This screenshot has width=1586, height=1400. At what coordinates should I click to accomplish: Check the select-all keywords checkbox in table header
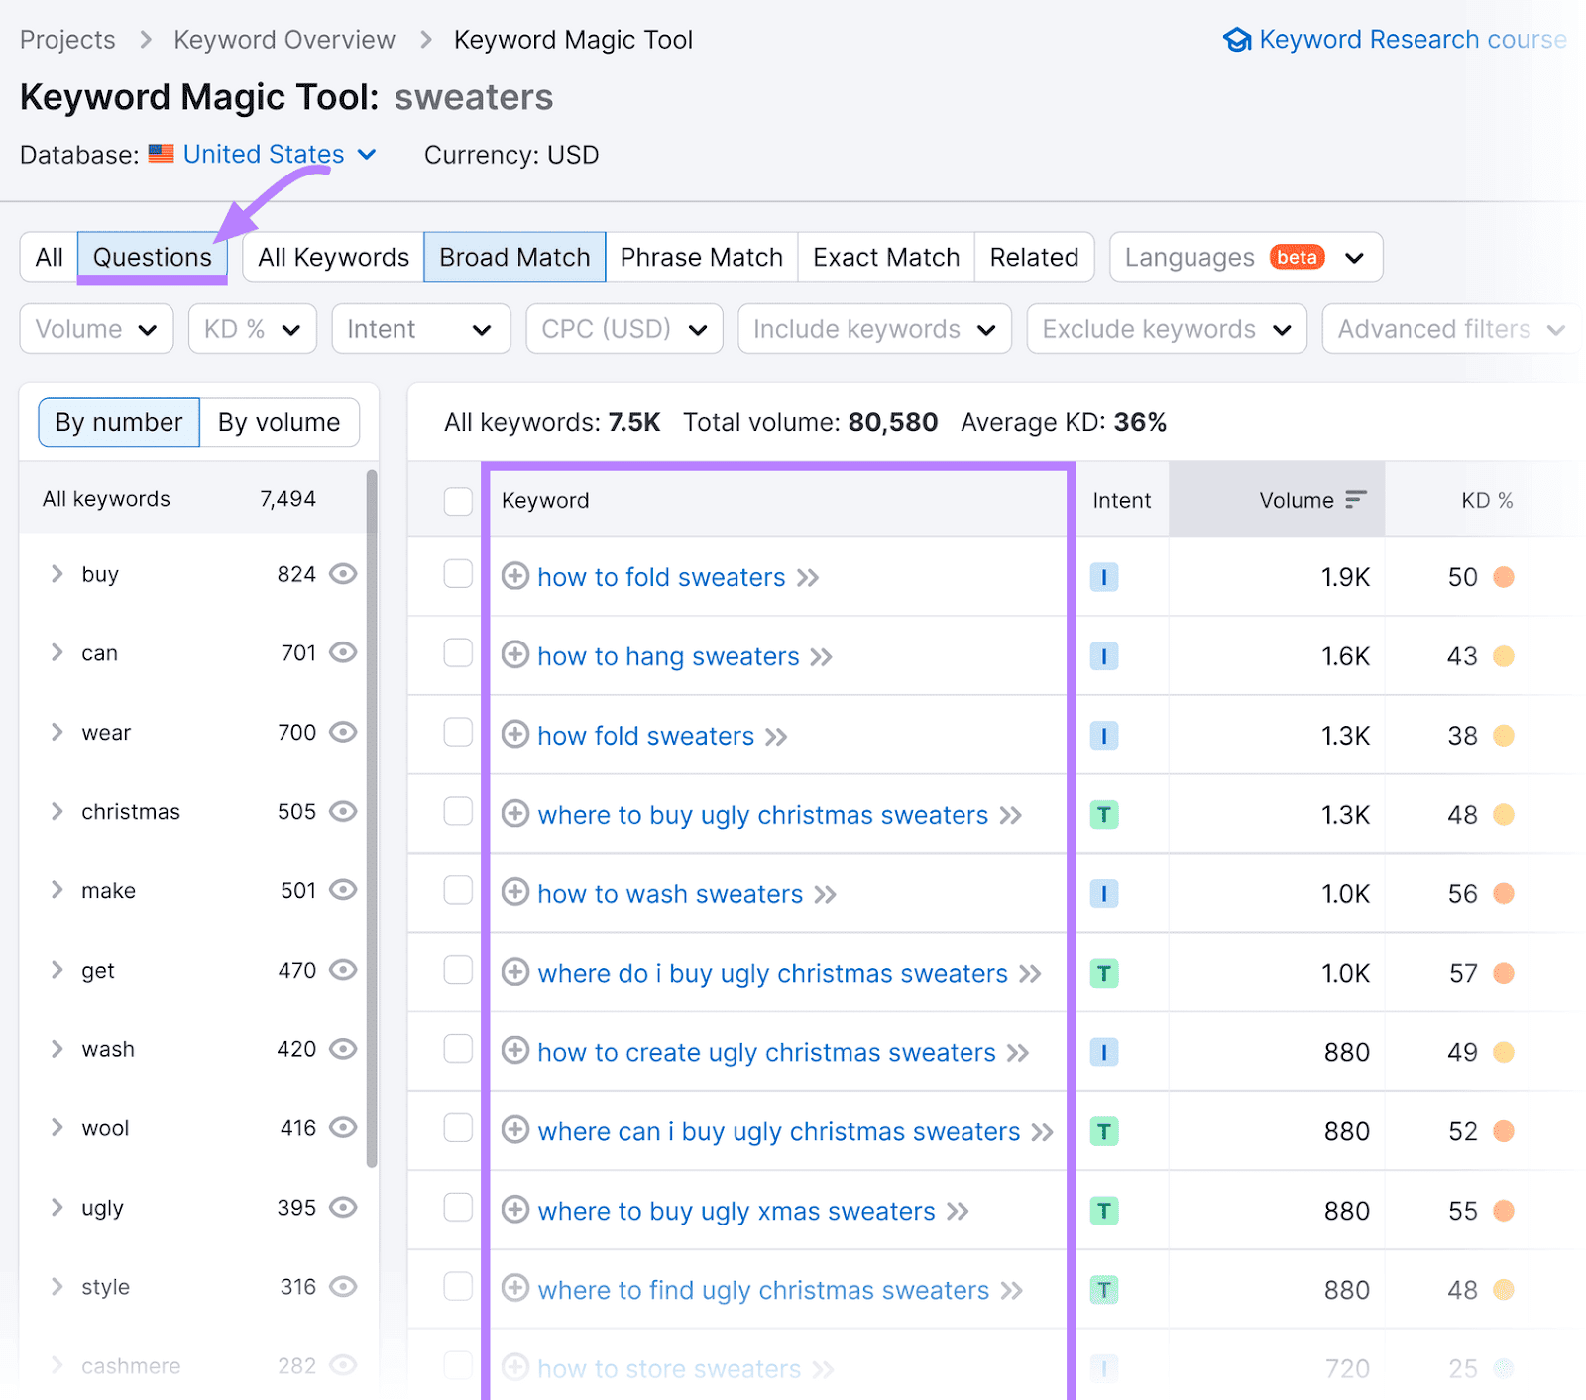point(458,501)
